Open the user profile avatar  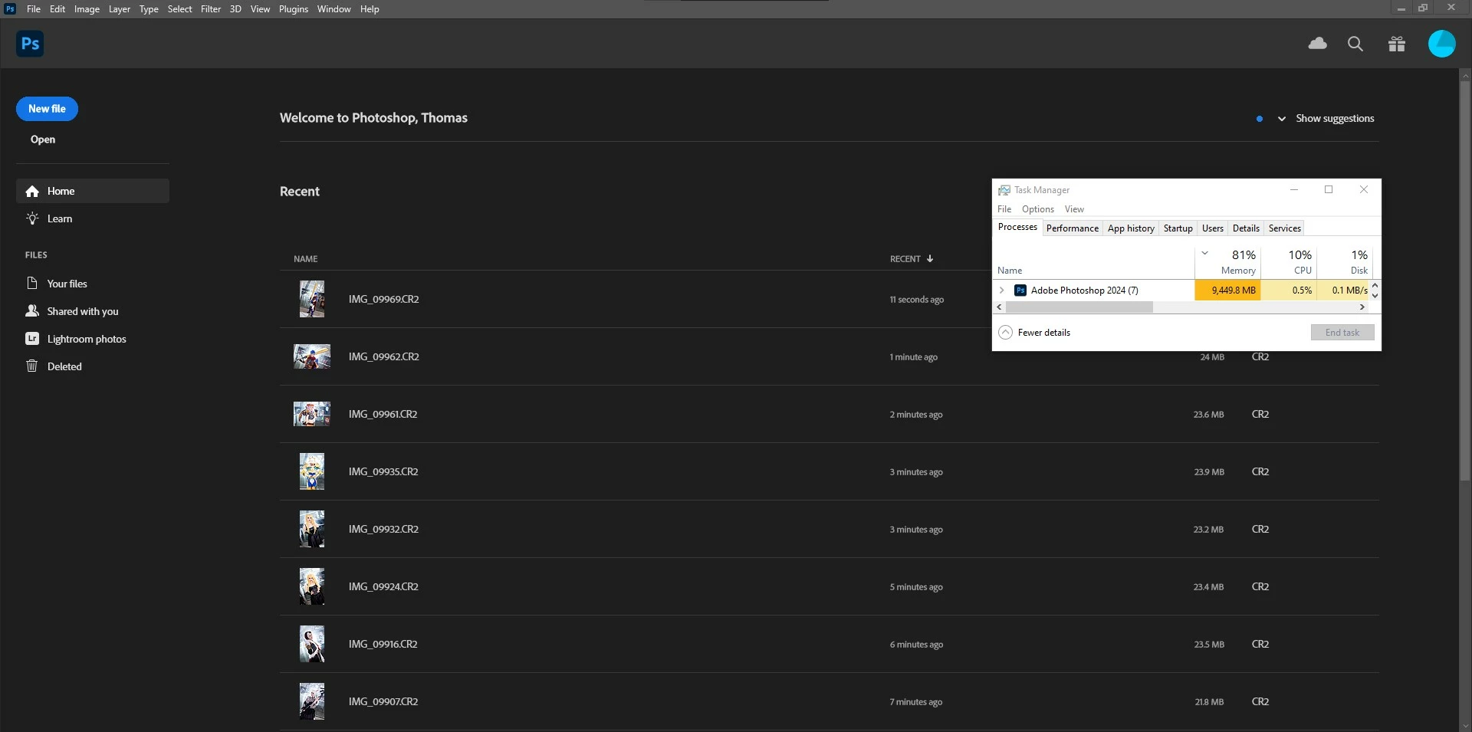(x=1441, y=44)
